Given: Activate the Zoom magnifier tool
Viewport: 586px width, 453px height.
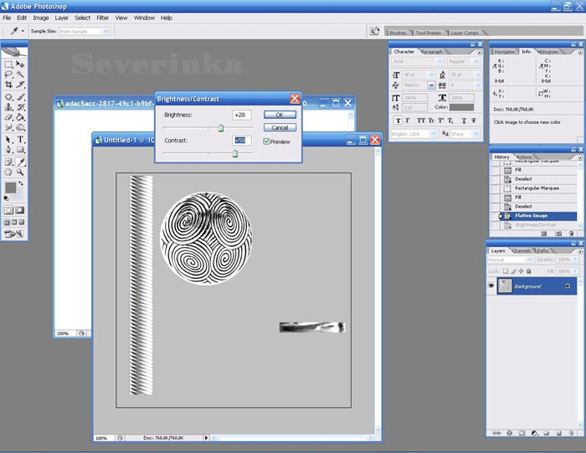Looking at the screenshot, I should tap(21, 172).
